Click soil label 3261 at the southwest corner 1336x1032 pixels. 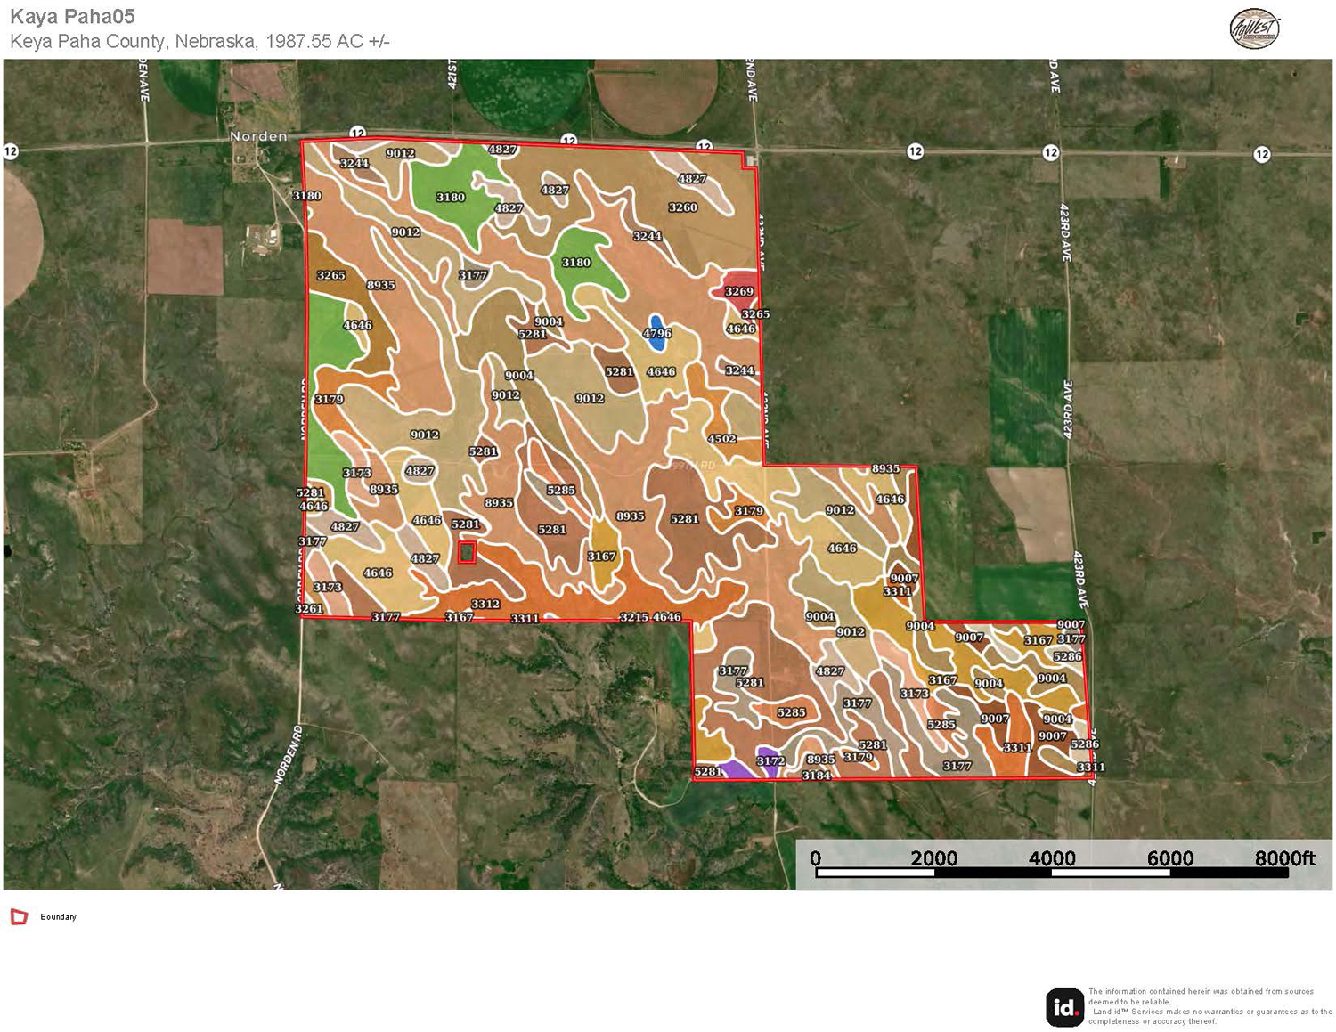(x=309, y=609)
